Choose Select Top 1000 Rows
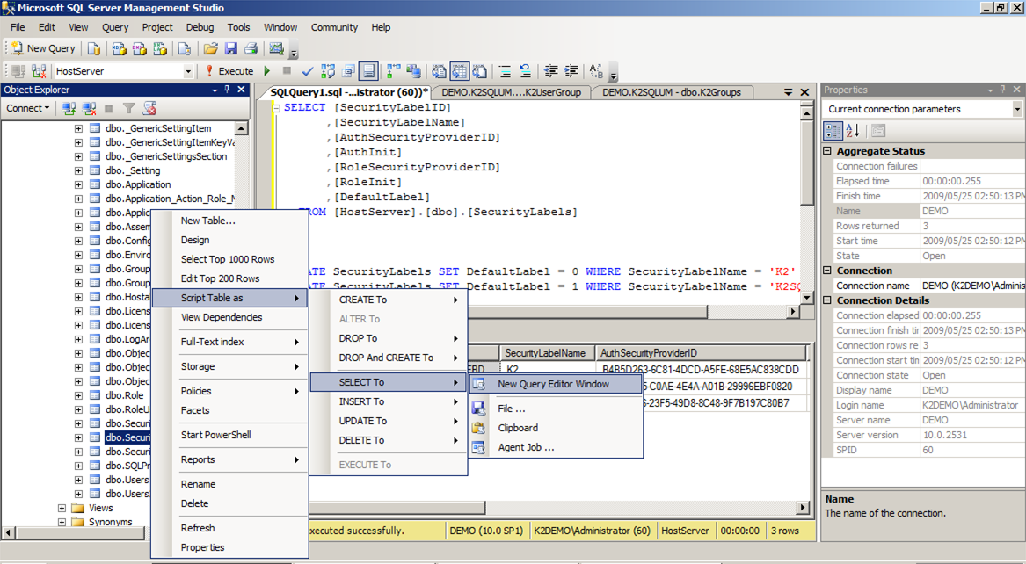Screen dimensions: 1026x564 pos(229,259)
